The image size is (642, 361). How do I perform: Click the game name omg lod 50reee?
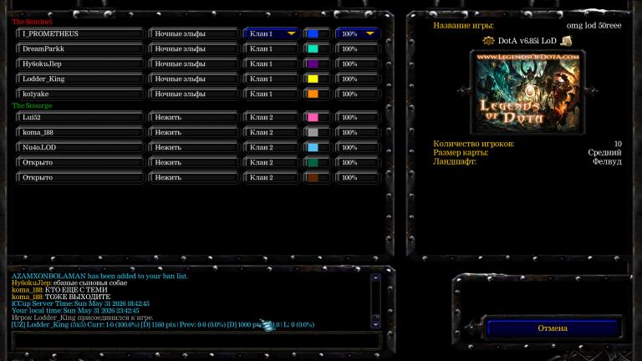[x=594, y=25]
